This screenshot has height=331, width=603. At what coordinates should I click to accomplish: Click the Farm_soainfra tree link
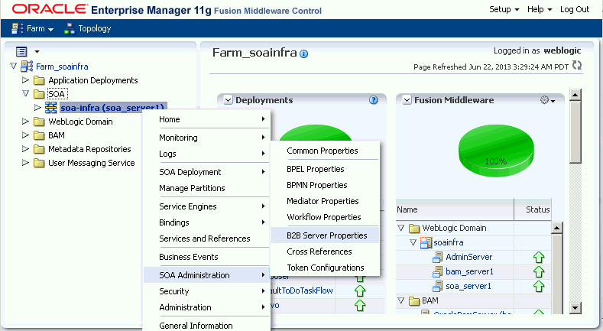click(x=62, y=67)
